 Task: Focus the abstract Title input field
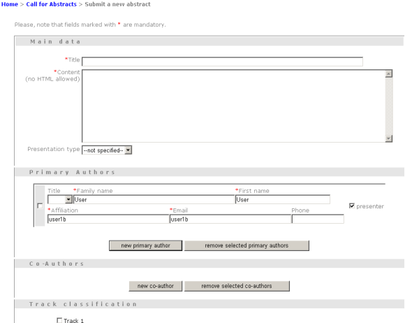tap(222, 62)
